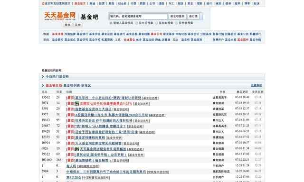Go to 基金公告 link
Image resolution: width=304 pixels, height=182 pixels.
pyautogui.click(x=243, y=34)
